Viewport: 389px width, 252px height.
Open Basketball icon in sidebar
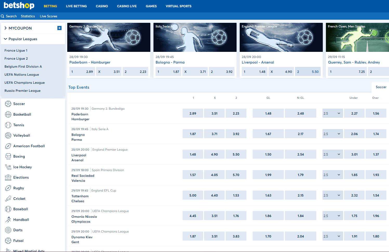coord(8,114)
